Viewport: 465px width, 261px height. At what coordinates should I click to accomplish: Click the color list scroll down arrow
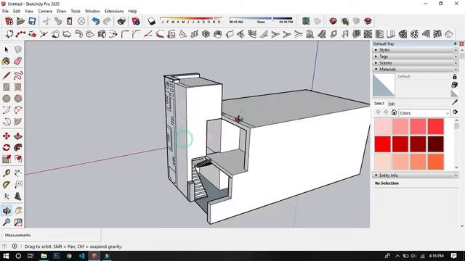pyautogui.click(x=456, y=167)
